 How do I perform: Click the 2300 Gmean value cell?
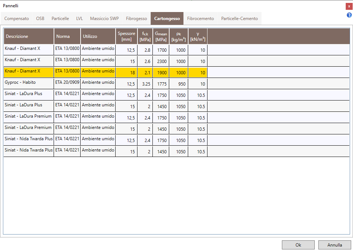point(161,61)
